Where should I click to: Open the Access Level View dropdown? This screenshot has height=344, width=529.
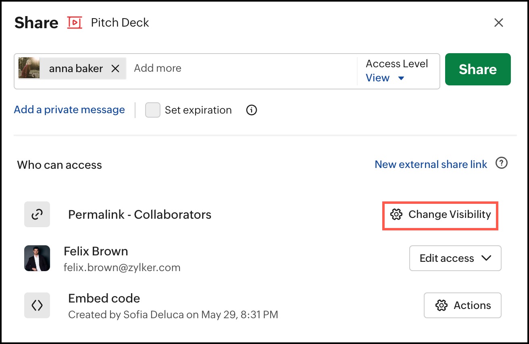coord(385,78)
